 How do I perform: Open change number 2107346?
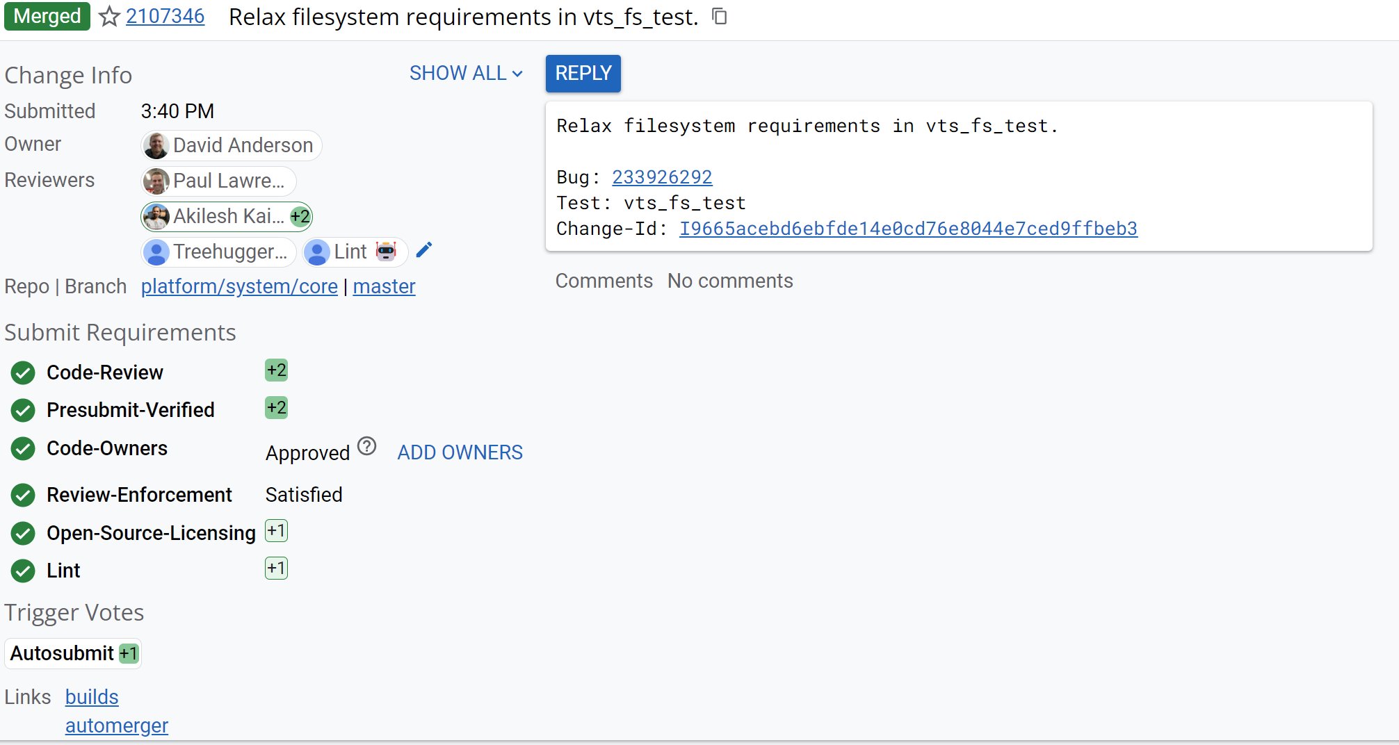[164, 16]
